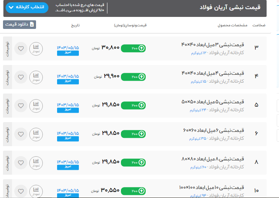Click the chart icon in the 8 mm row
This screenshot has width=279, height=198.
click(36, 162)
